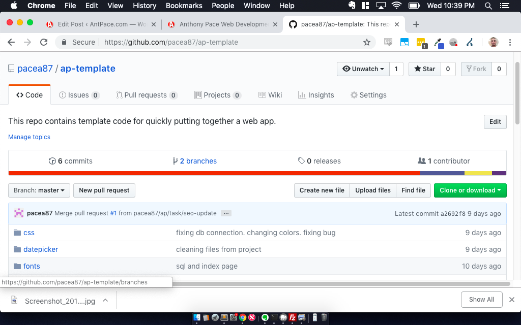Image resolution: width=521 pixels, height=325 pixels.
Task: Click the Find file button
Action: click(x=413, y=190)
